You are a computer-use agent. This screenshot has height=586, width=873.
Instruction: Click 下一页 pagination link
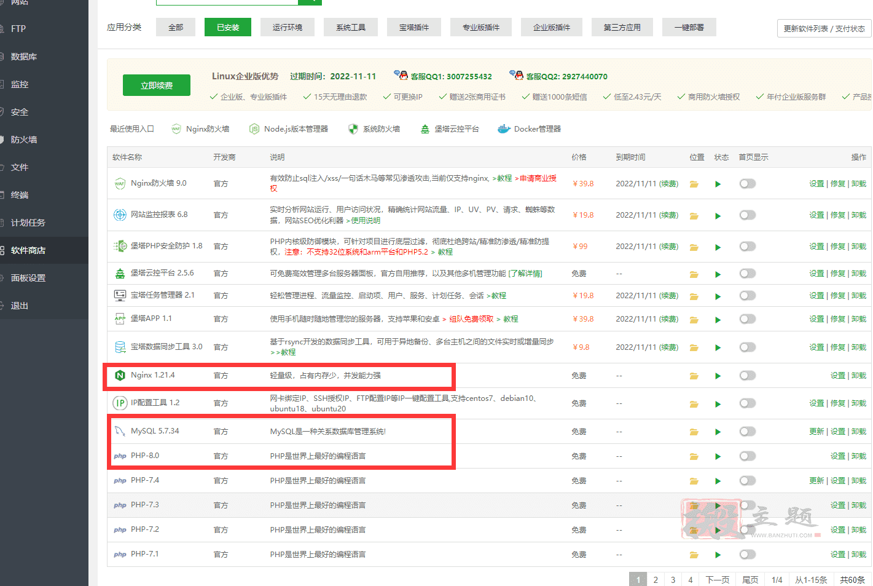[x=718, y=580]
